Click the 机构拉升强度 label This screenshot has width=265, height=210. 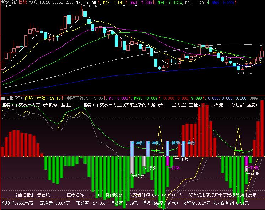pyautogui.click(x=243, y=105)
